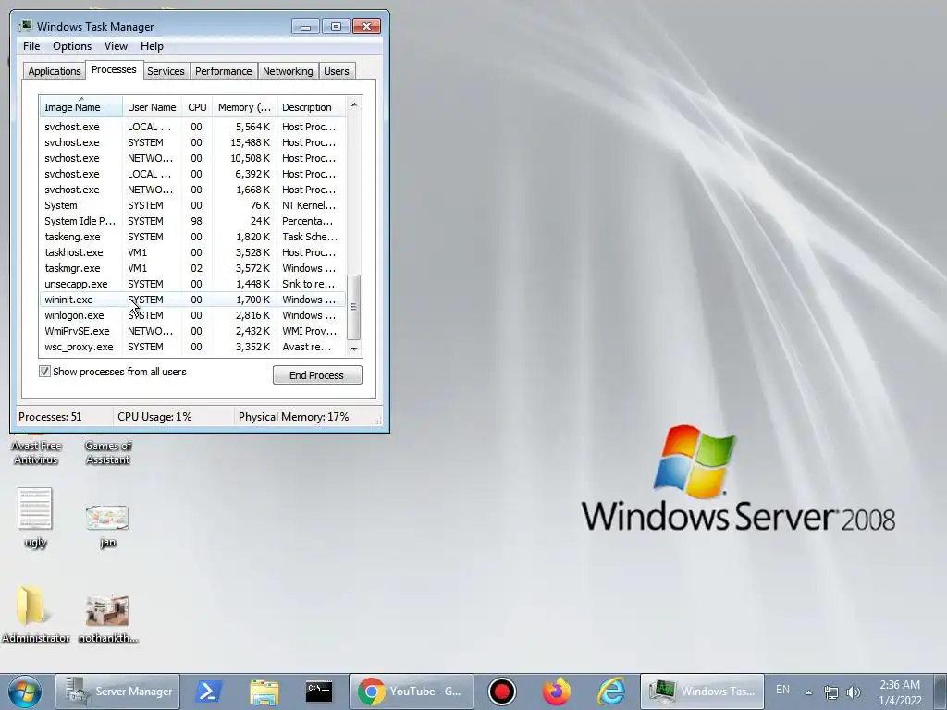Switch to the Services tab
Screen dimensions: 947x710
click(x=166, y=71)
